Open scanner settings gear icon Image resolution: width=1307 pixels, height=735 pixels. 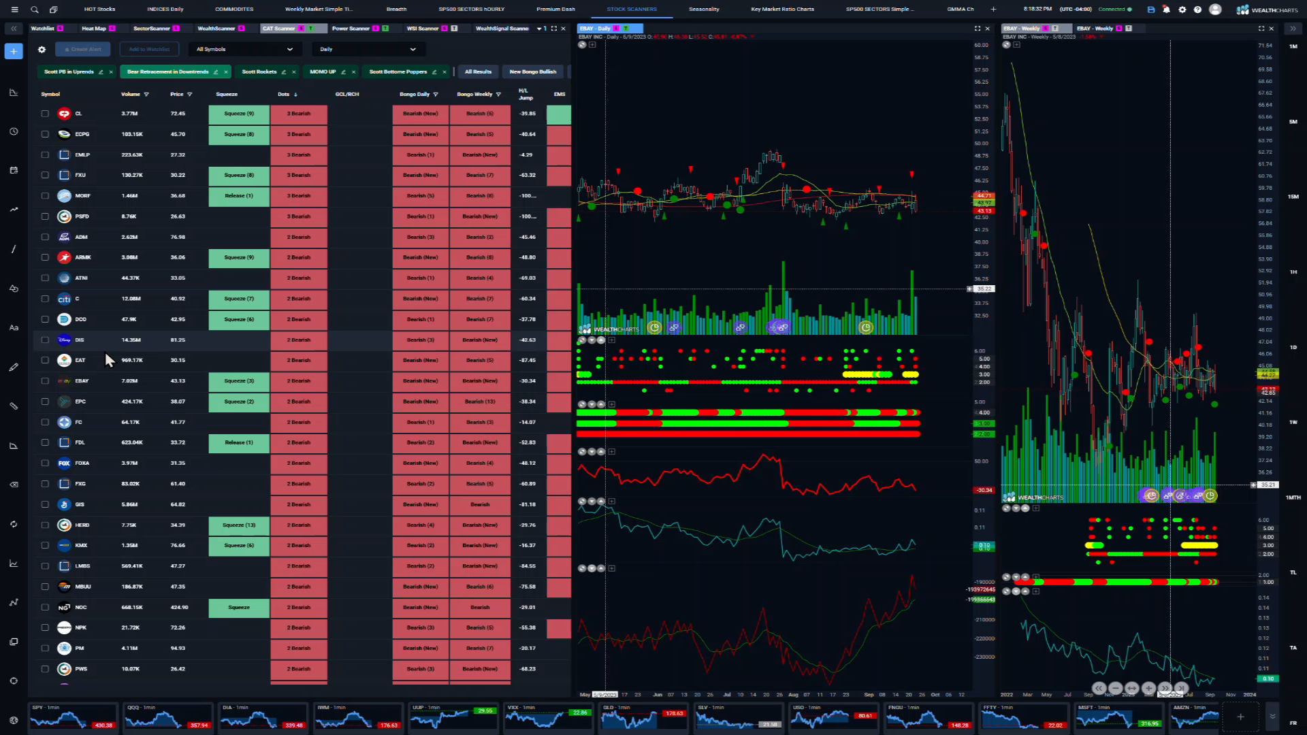coord(42,49)
